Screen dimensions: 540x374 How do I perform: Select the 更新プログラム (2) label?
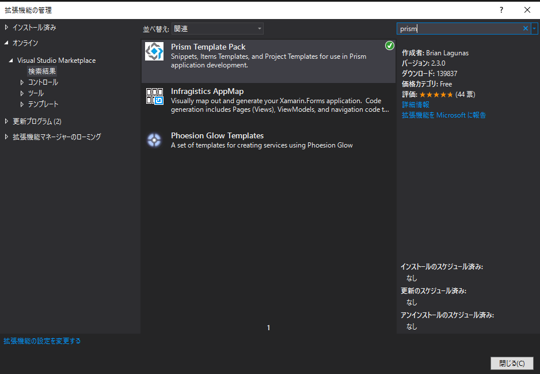click(x=37, y=122)
